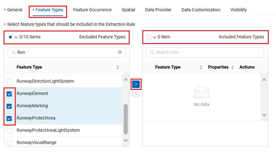
Task: Uncheck the RunwayElement checkbox
Action: pos(9,94)
